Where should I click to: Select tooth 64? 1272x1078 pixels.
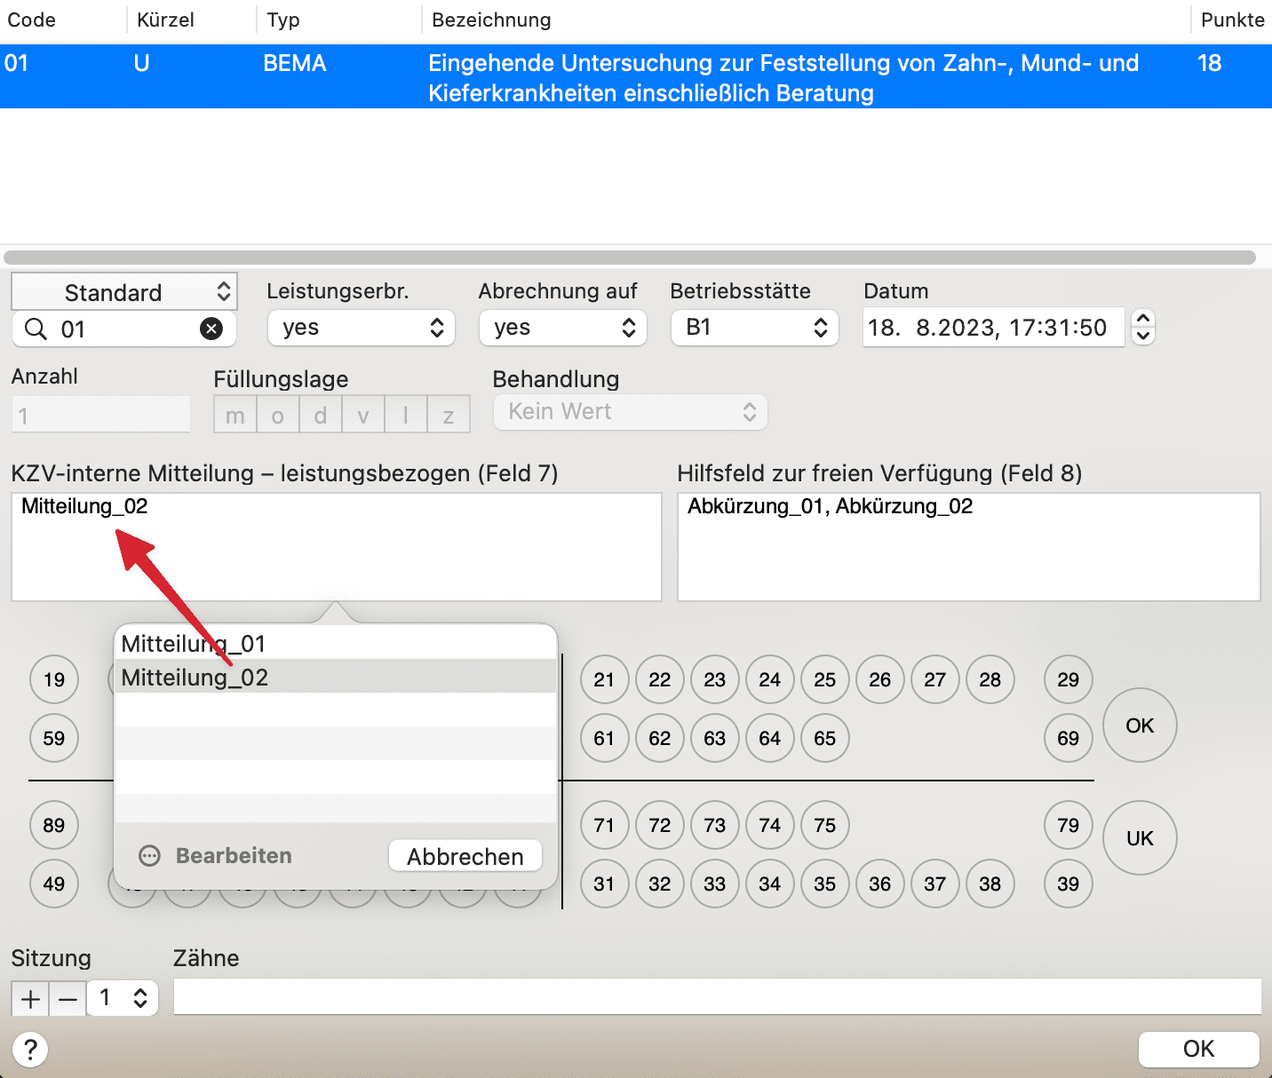(x=770, y=739)
